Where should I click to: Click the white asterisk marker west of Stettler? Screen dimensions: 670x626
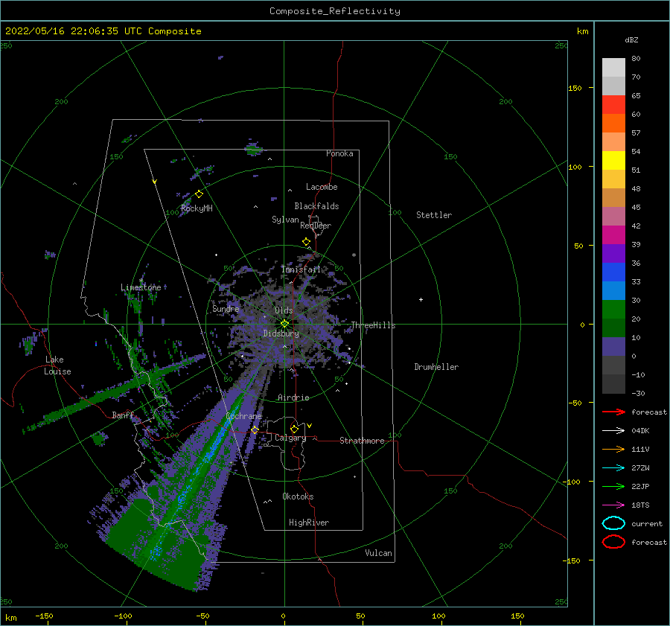point(354,255)
